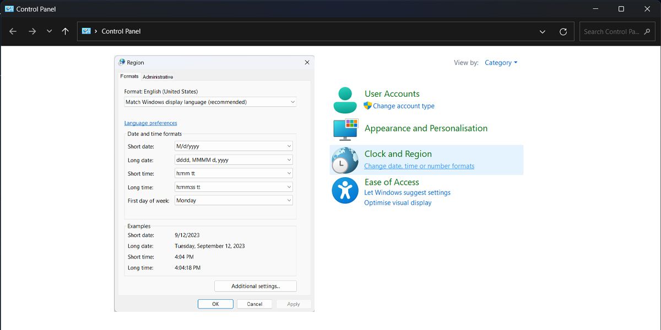Click the Back navigation arrow
661x330 pixels.
13,31
